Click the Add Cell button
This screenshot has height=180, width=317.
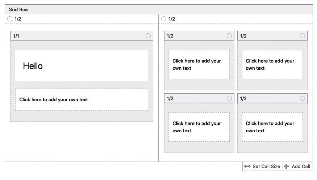coord(297,167)
